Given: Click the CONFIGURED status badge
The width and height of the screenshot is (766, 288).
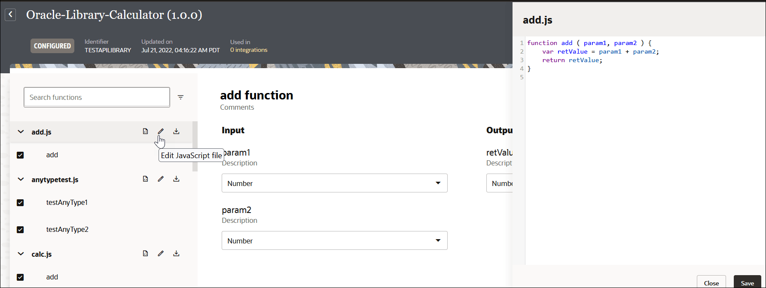Looking at the screenshot, I should pos(52,46).
